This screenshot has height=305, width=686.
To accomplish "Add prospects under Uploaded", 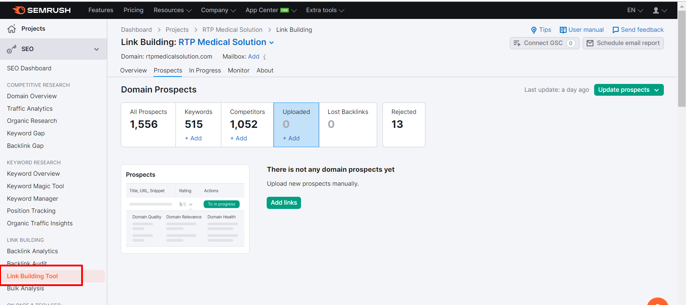I will pos(291,138).
